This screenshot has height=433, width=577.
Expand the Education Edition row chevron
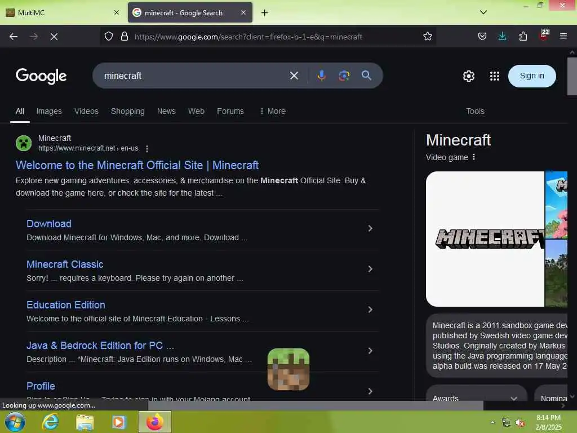pyautogui.click(x=370, y=310)
